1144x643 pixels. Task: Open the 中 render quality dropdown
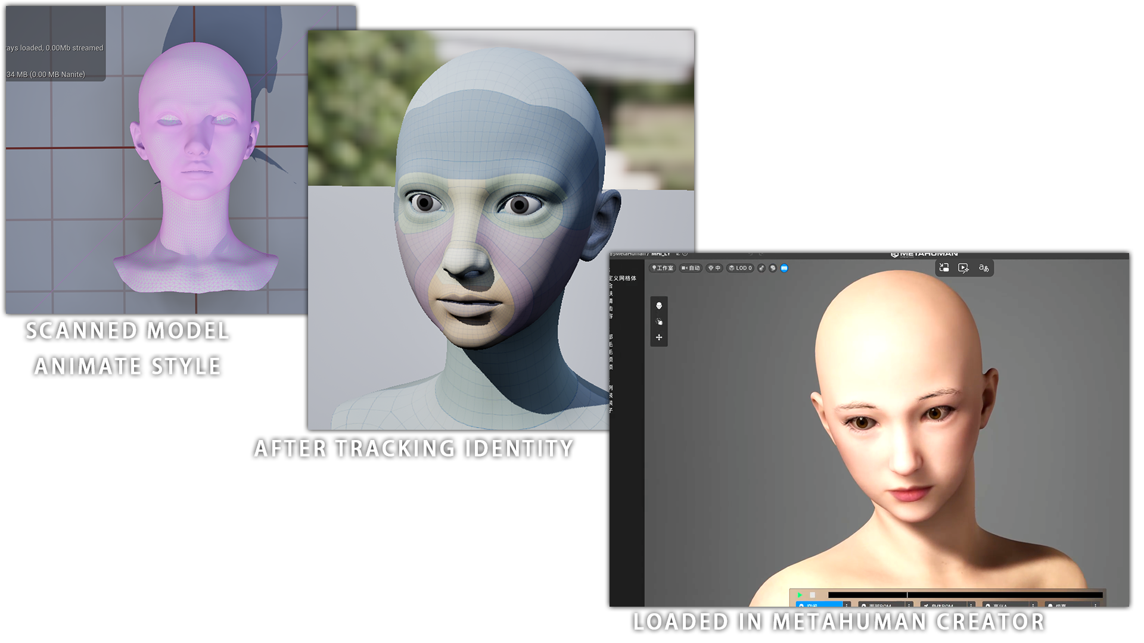tap(714, 268)
